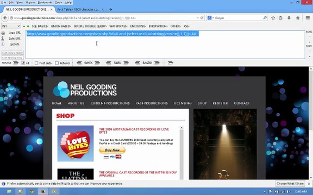Image resolution: width=313 pixels, height=195 pixels.
Task: Encode hex with right arrow beside 0xHEX
Action: pyautogui.click(x=97, y=63)
